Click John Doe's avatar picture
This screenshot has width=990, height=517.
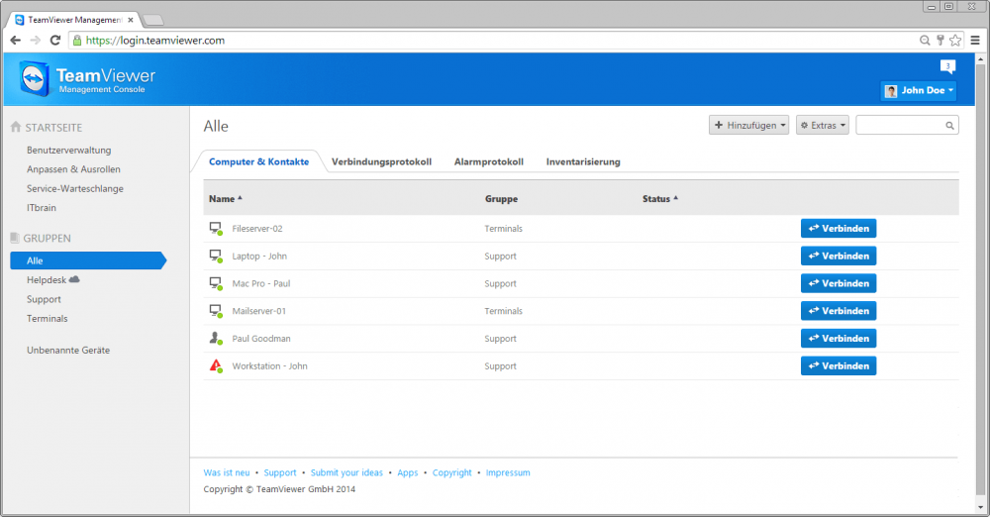891,91
